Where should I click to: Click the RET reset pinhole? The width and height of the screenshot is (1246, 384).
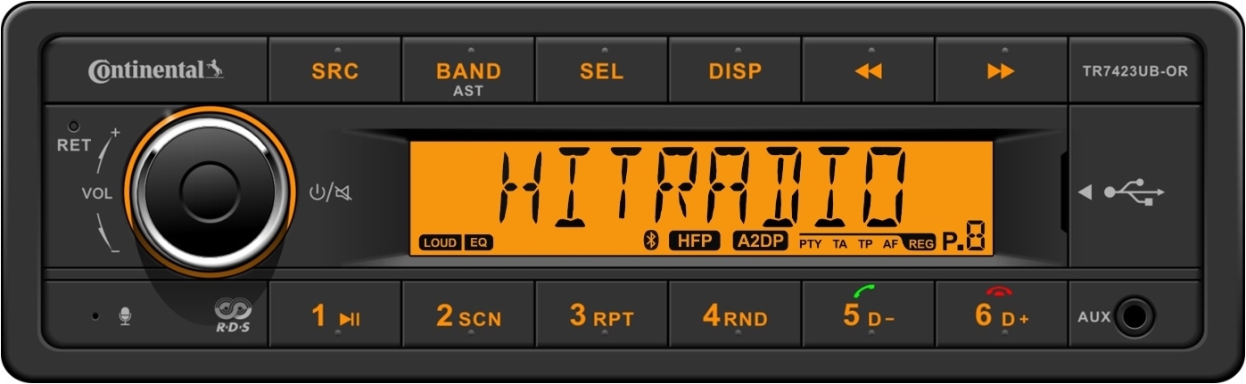point(74,127)
